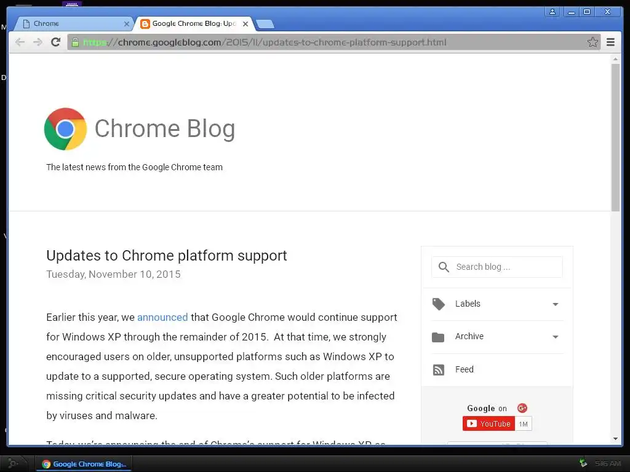Open the Chrome hamburger menu
630x472 pixels.
610,42
